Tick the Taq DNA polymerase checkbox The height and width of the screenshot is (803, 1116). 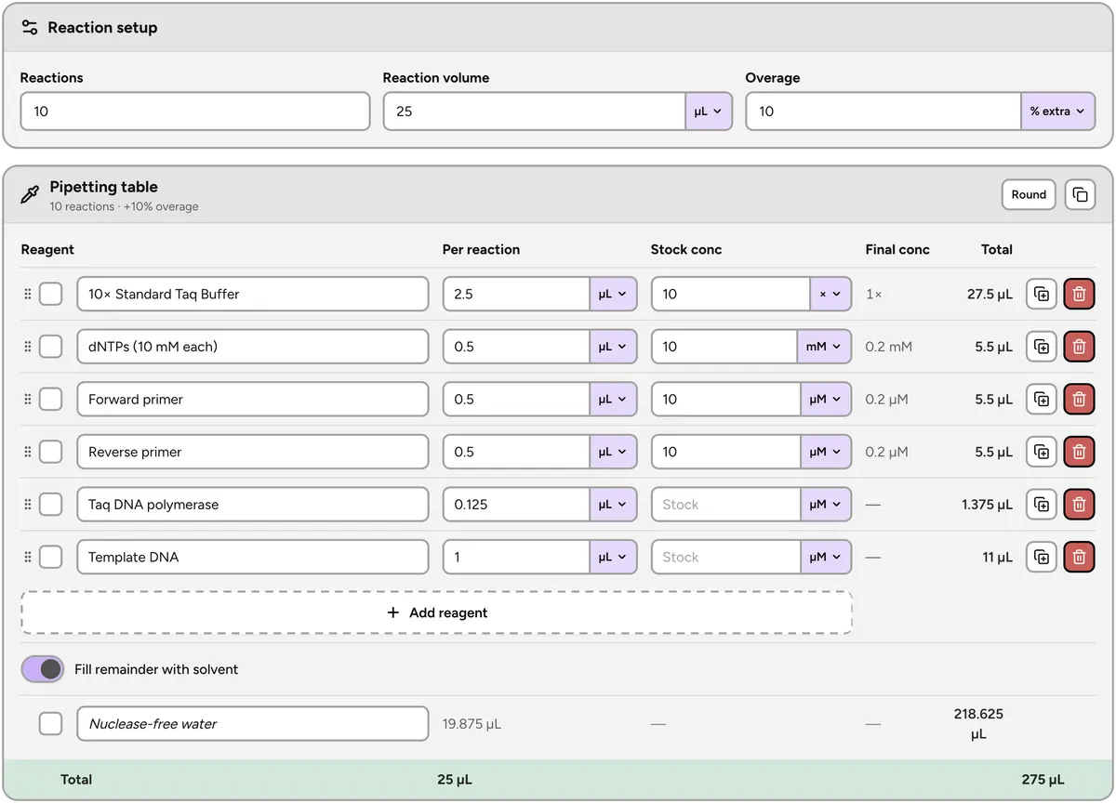[50, 505]
